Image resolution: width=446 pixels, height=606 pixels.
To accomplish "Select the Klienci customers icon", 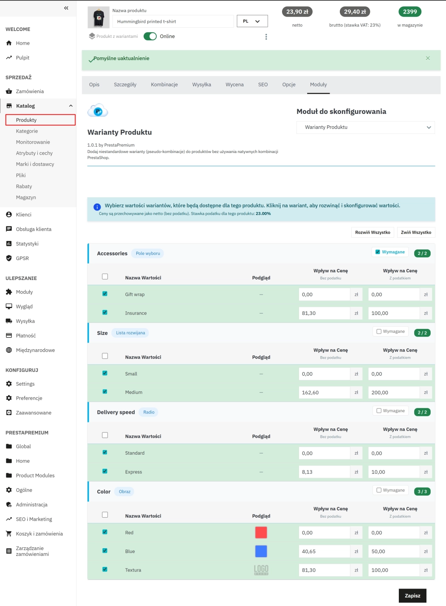I will pos(9,215).
